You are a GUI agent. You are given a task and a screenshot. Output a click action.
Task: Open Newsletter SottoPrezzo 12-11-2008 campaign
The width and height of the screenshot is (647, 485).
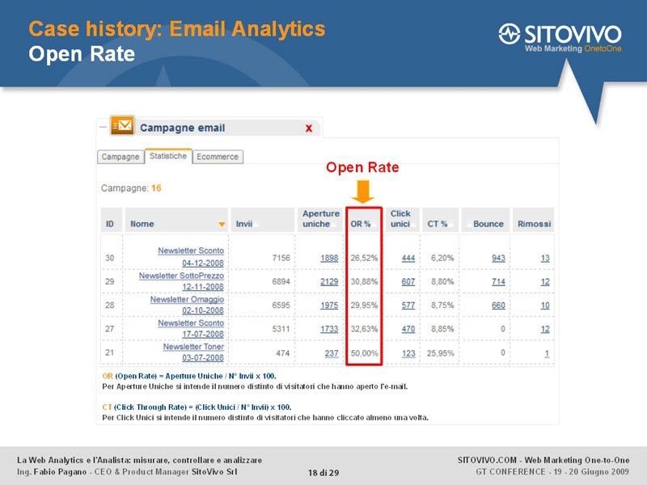pos(181,280)
